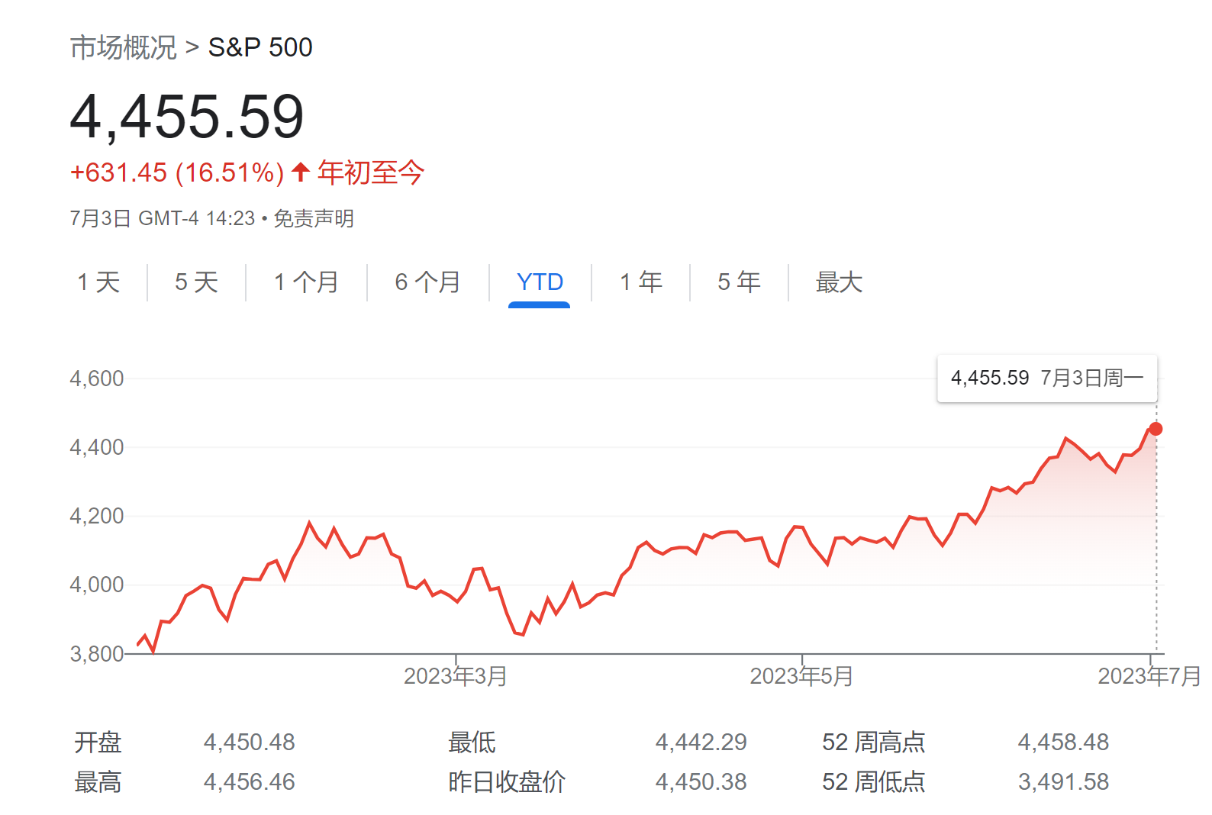This screenshot has width=1212, height=815.
Task: Select the 最大 range tab
Action: tap(839, 282)
